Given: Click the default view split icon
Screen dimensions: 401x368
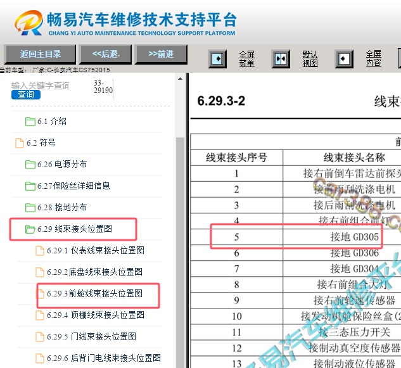Looking at the screenshot, I should (281, 59).
